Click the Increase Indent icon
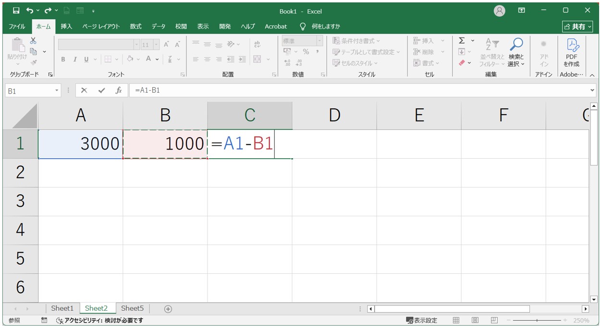This screenshot has height=328, width=602. (x=242, y=59)
